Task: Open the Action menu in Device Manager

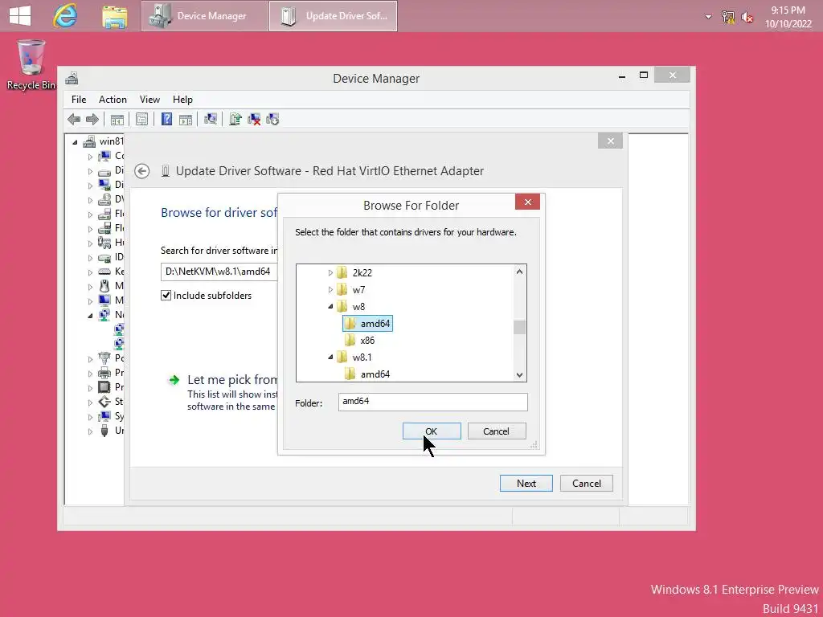Action: pyautogui.click(x=113, y=99)
